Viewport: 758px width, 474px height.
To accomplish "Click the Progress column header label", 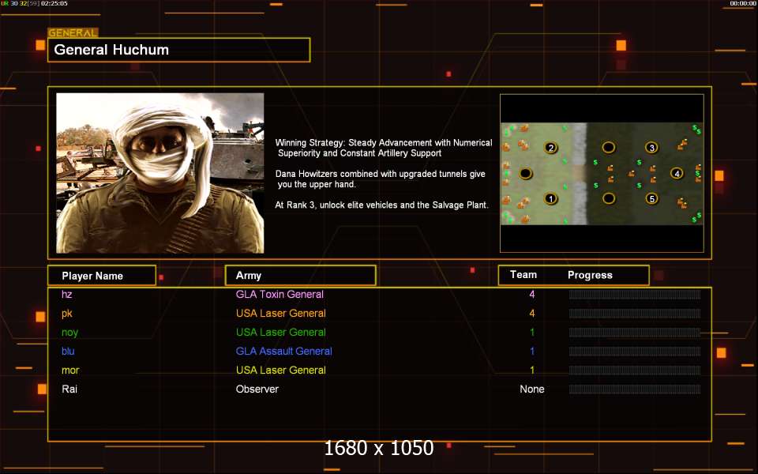I will point(590,275).
